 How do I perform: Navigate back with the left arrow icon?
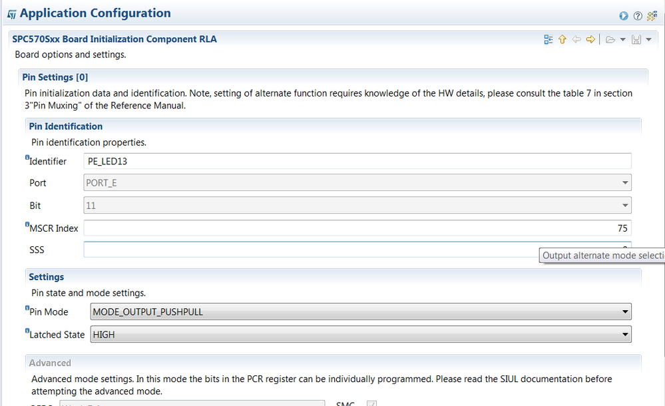click(576, 40)
